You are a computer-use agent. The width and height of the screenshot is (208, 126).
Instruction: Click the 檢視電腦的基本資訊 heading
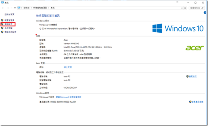click(x=48, y=16)
